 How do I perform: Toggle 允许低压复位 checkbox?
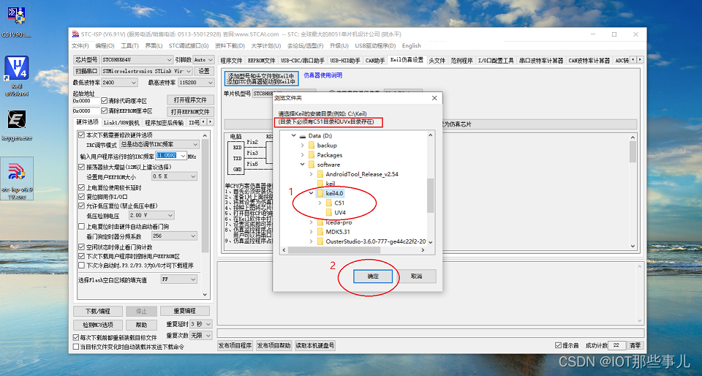click(x=81, y=206)
